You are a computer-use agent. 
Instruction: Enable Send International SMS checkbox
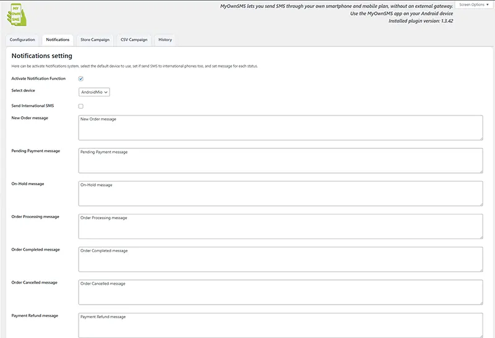[80, 106]
